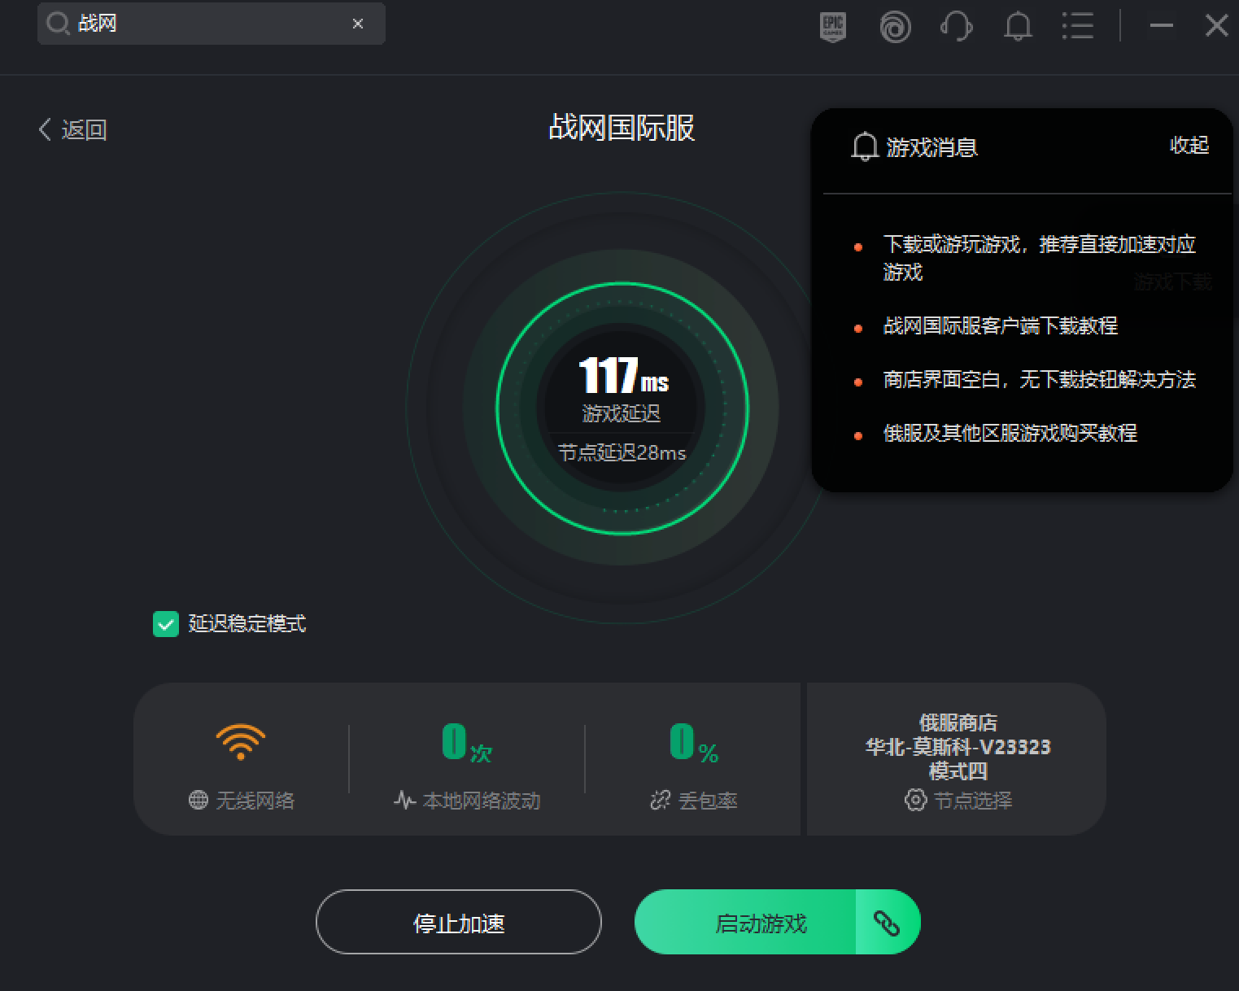Launch game with 启动游戏 button

click(745, 922)
